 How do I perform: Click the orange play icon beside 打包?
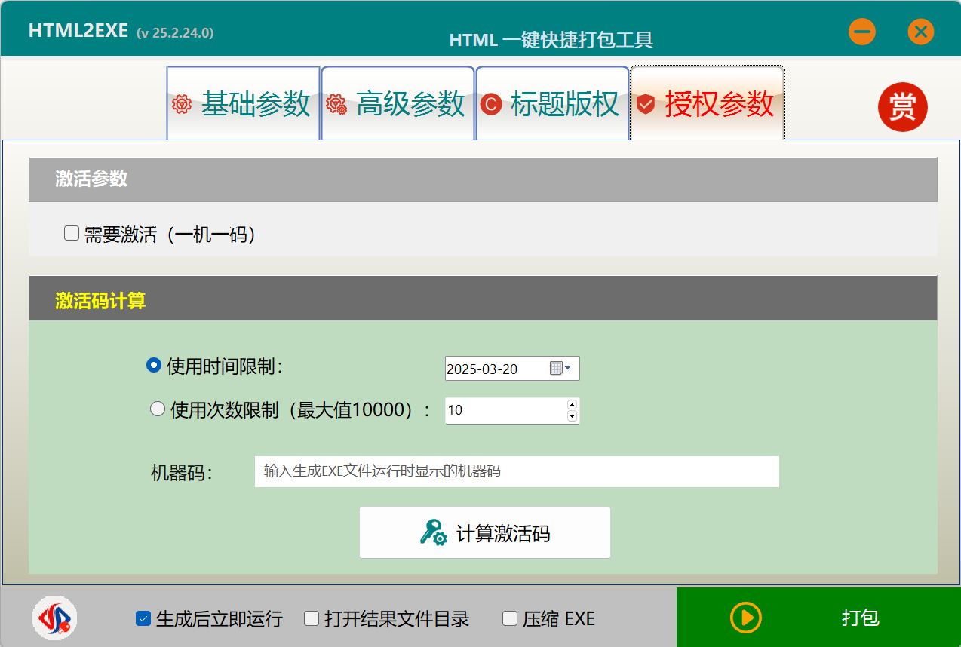(745, 618)
